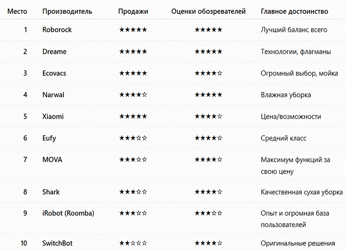Click text 'Максимум функций за свою цену'

(x=295, y=165)
